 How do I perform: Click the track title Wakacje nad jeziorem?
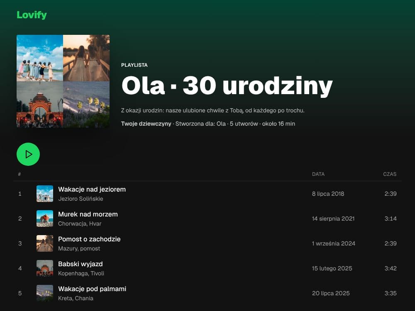pos(92,190)
